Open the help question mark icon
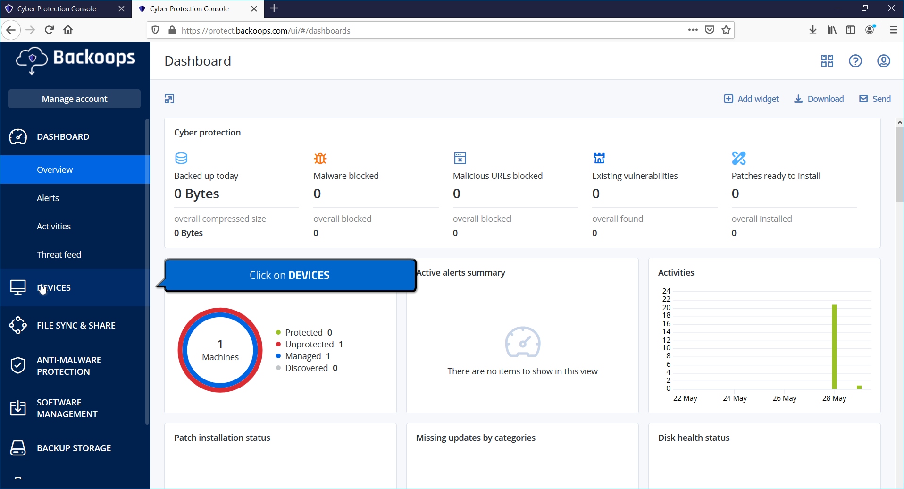This screenshot has width=904, height=489. coord(855,61)
